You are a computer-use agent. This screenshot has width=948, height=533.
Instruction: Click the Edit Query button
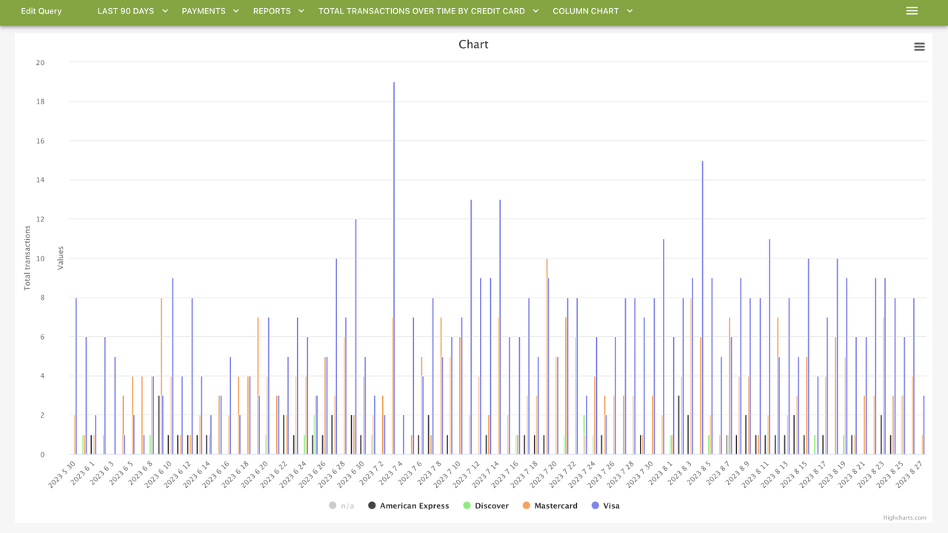41,11
